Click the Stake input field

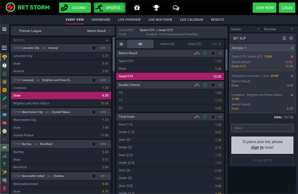262,128
